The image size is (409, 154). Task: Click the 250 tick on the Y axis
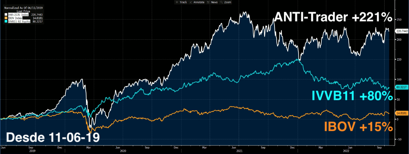click(398, 20)
